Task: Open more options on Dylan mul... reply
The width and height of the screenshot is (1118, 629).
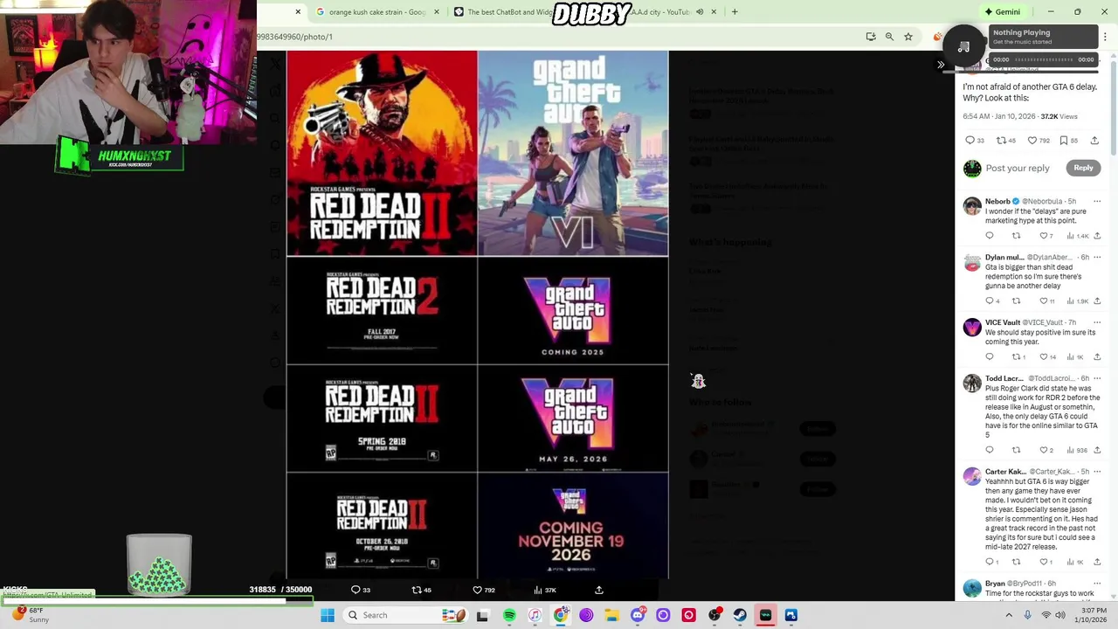Action: [x=1097, y=257]
